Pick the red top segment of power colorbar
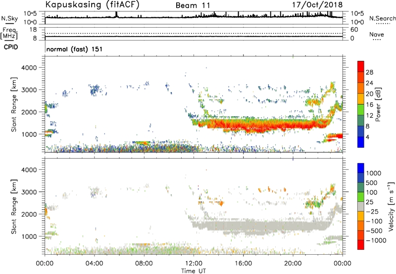This screenshot has height=274, width=396. tap(361, 67)
